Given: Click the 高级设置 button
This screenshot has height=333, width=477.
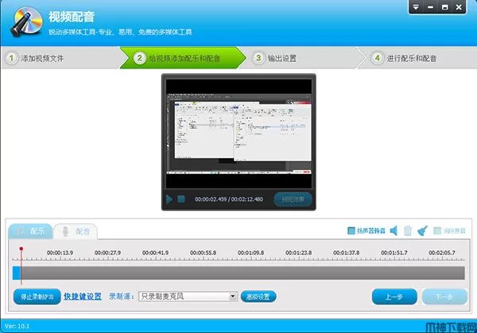Looking at the screenshot, I should (x=258, y=296).
